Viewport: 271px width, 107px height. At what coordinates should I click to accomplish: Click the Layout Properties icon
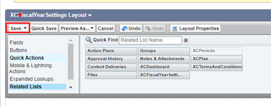(175, 28)
